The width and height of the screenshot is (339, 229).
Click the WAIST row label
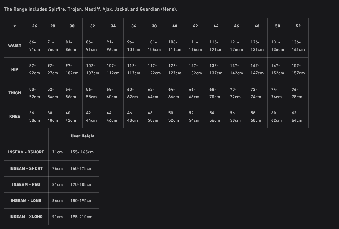(15, 46)
